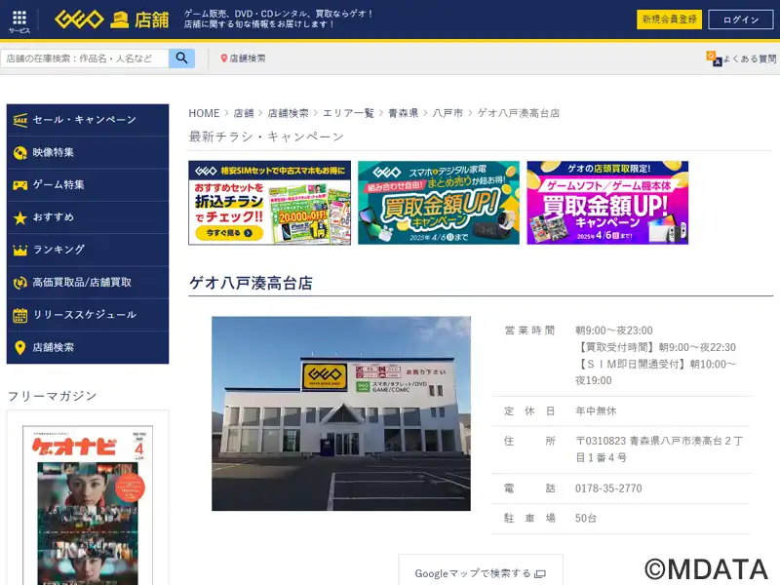Open the サービス grid menu icon
The height and width of the screenshot is (585, 780).
[x=19, y=18]
